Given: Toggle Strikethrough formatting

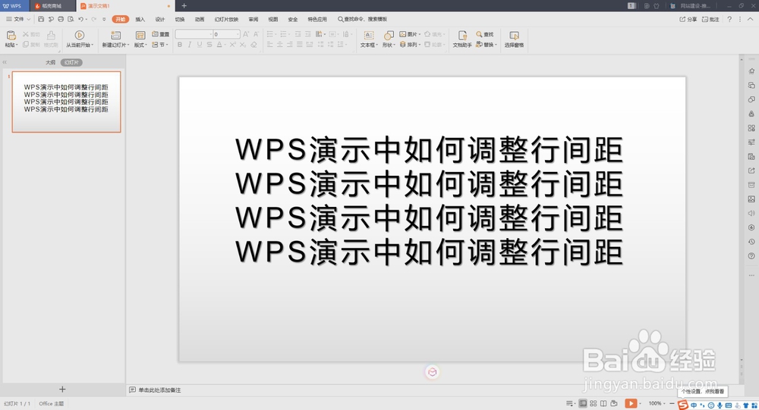Looking at the screenshot, I should click(209, 45).
